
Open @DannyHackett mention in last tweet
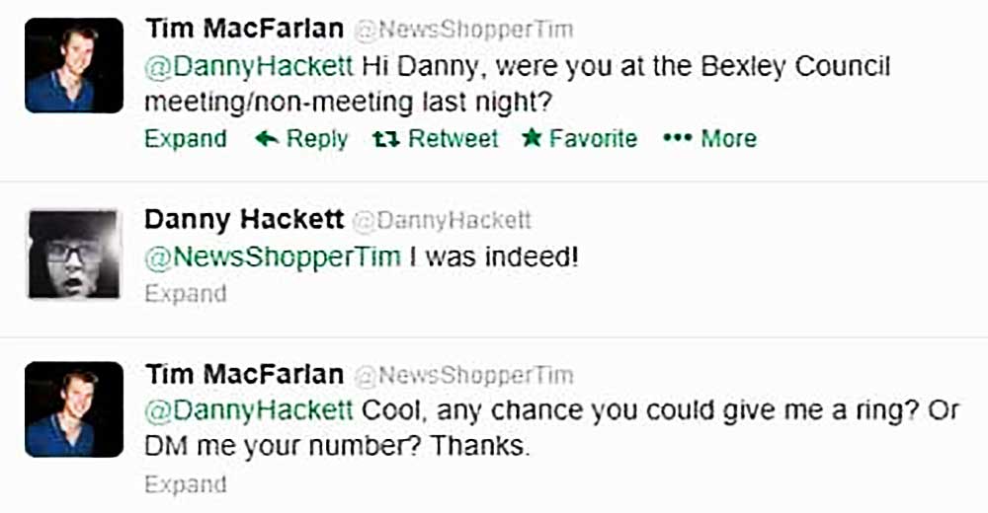pyautogui.click(x=249, y=409)
